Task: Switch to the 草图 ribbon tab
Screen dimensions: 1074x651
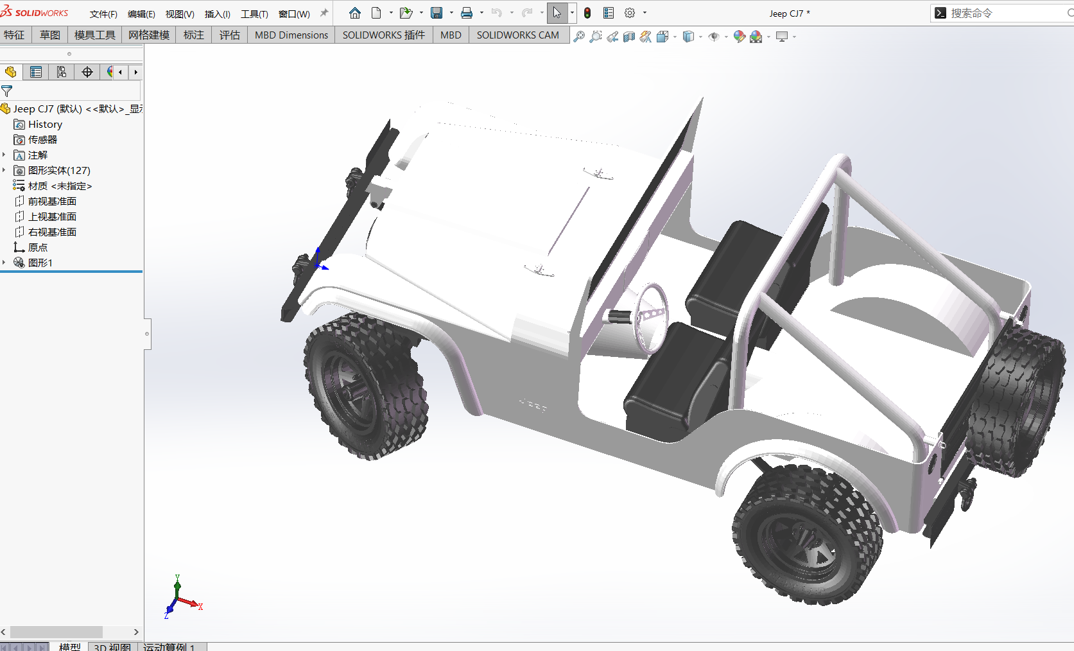Action: point(50,35)
